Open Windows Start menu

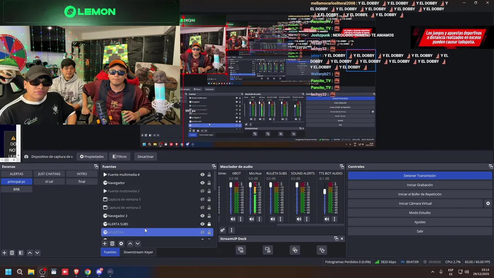tap(8, 272)
